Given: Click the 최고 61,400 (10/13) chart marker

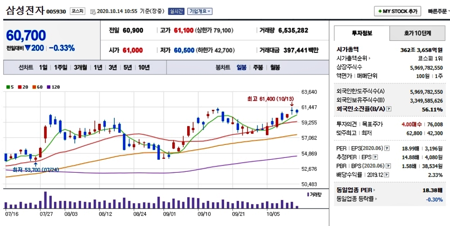Looking at the screenshot, I should click(x=270, y=99).
